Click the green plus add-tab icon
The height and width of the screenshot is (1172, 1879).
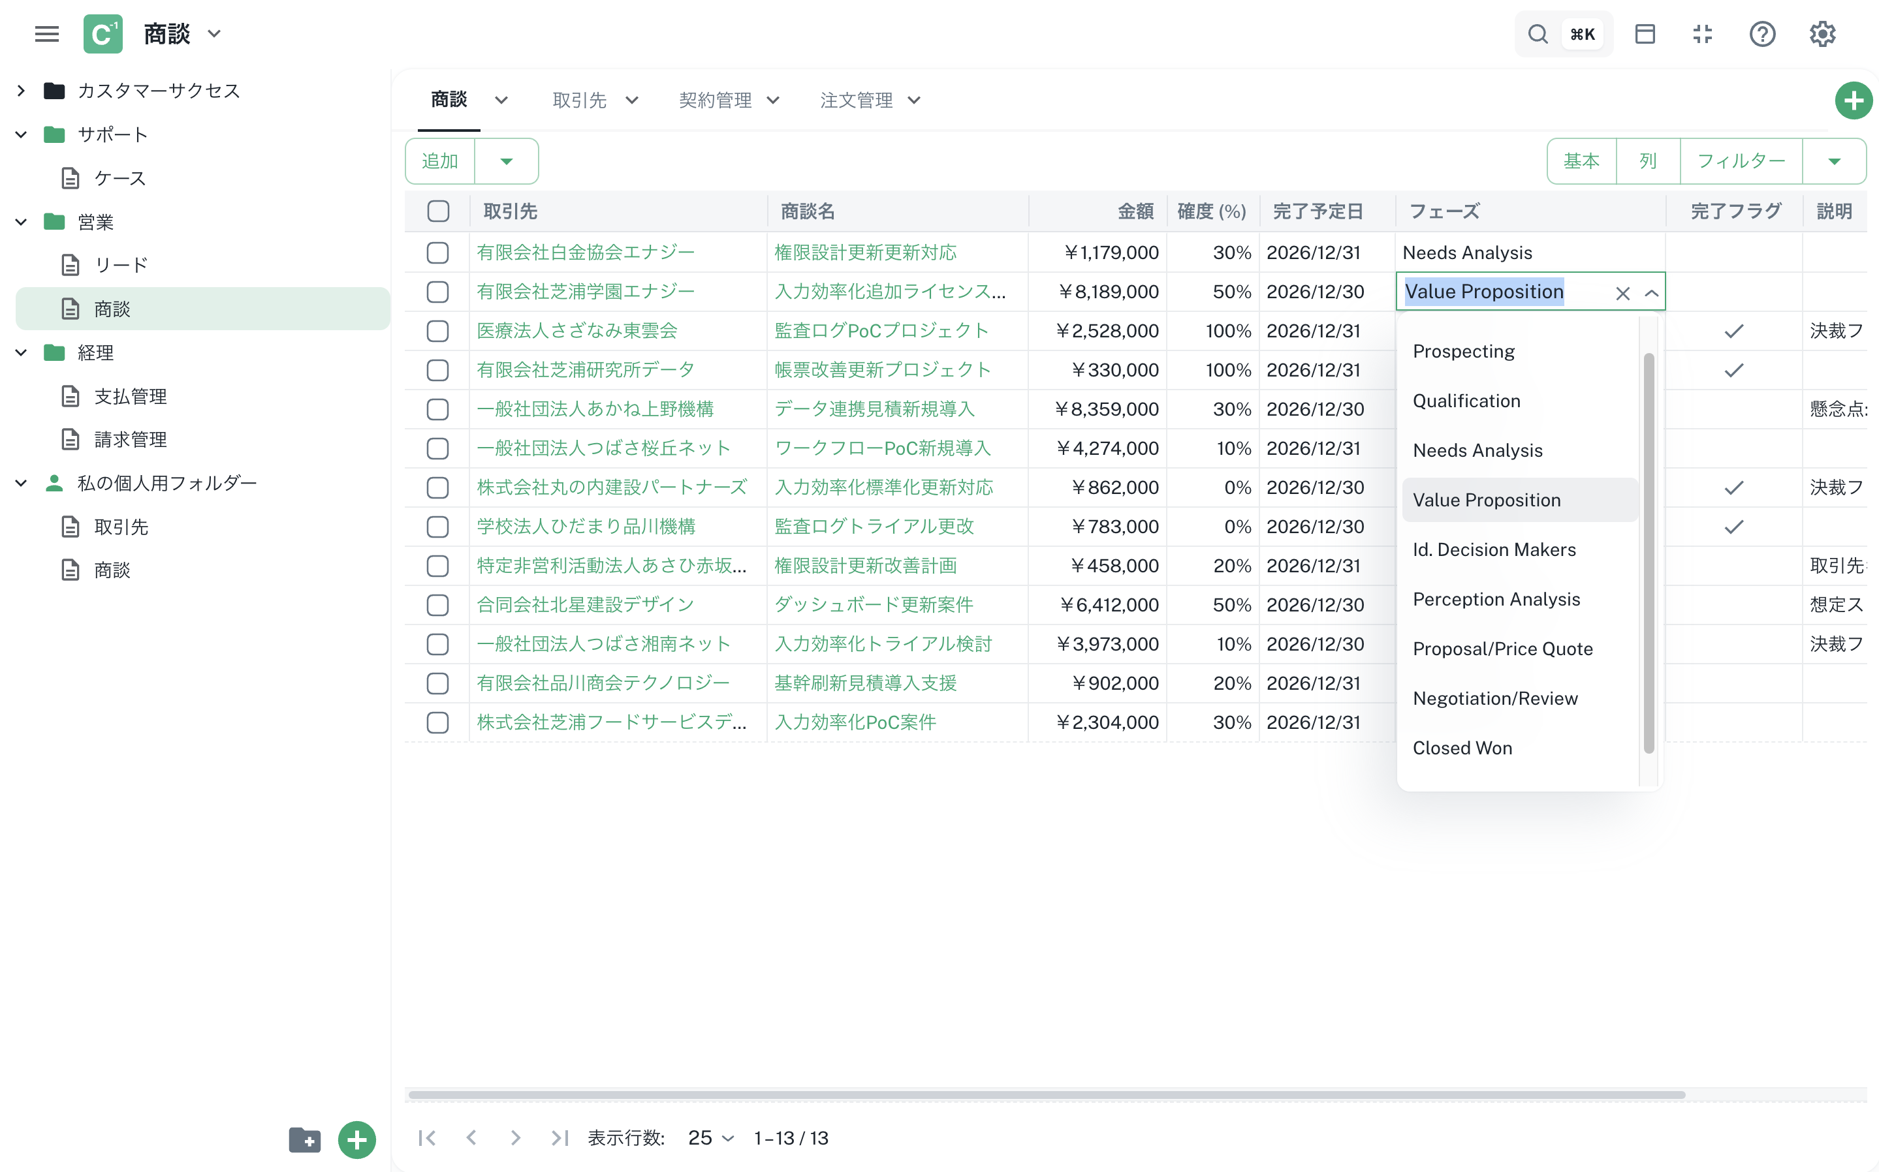tap(1853, 100)
